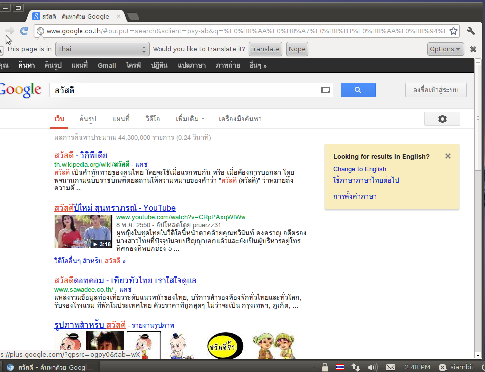Open the Thai language dropdown in translate bar
Image resolution: width=485 pixels, height=372 pixels.
pos(102,49)
